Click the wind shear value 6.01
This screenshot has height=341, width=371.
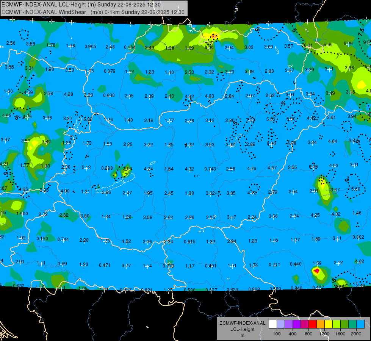coord(308,45)
